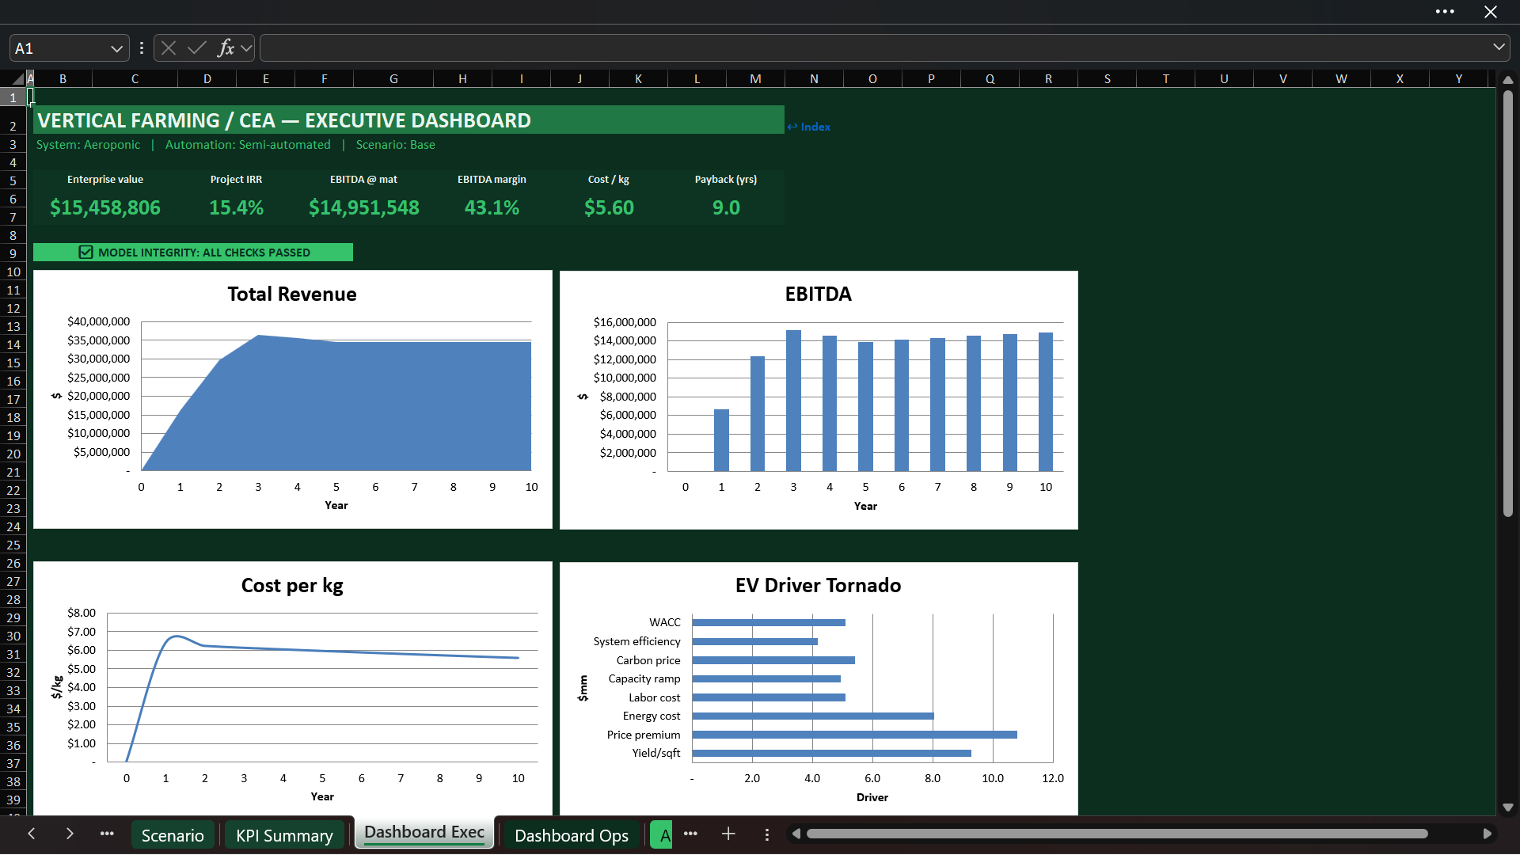This screenshot has width=1520, height=855.
Task: Go to the previous sheet tab arrow
Action: tap(31, 834)
